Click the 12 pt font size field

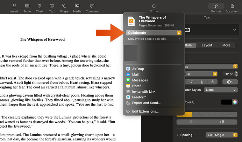point(228,74)
